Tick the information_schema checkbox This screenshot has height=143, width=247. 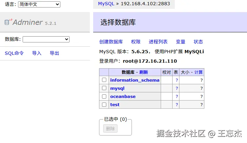pos(104,80)
